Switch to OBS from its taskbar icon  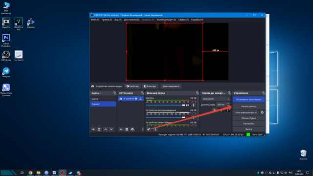(63, 173)
